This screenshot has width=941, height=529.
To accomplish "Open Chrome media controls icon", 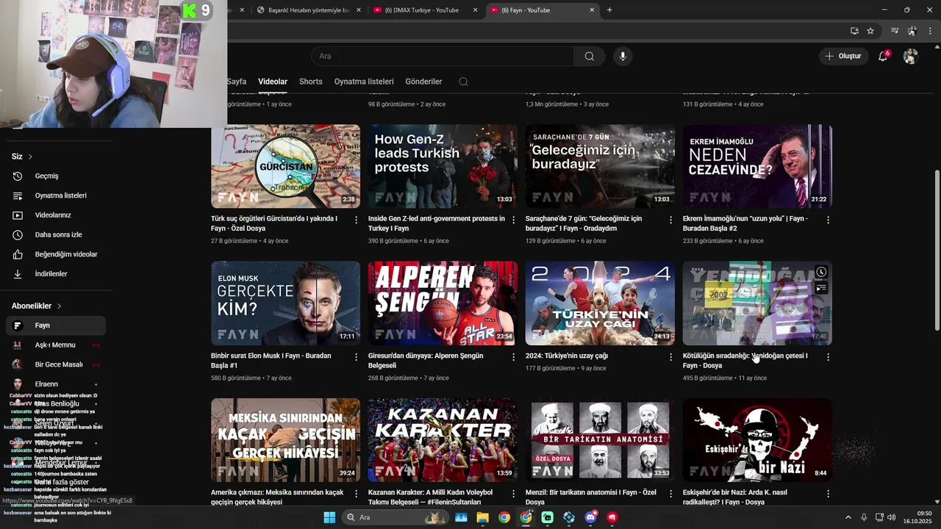I will coord(895,31).
